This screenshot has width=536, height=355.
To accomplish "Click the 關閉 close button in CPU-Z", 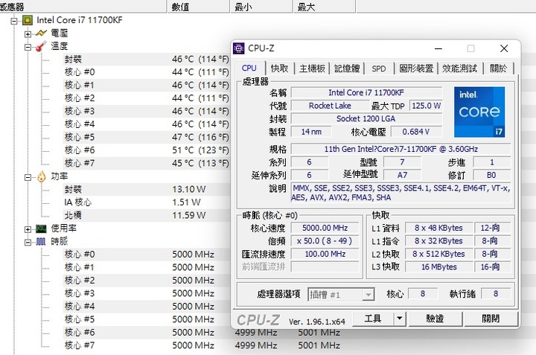I will [x=491, y=319].
